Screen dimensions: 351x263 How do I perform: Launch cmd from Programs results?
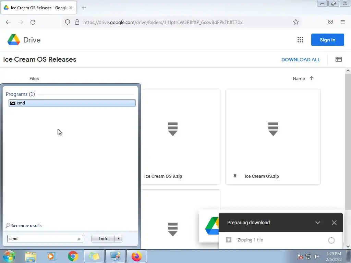pos(72,103)
